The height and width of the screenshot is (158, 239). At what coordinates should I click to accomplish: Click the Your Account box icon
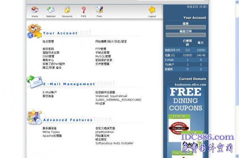click(34, 31)
